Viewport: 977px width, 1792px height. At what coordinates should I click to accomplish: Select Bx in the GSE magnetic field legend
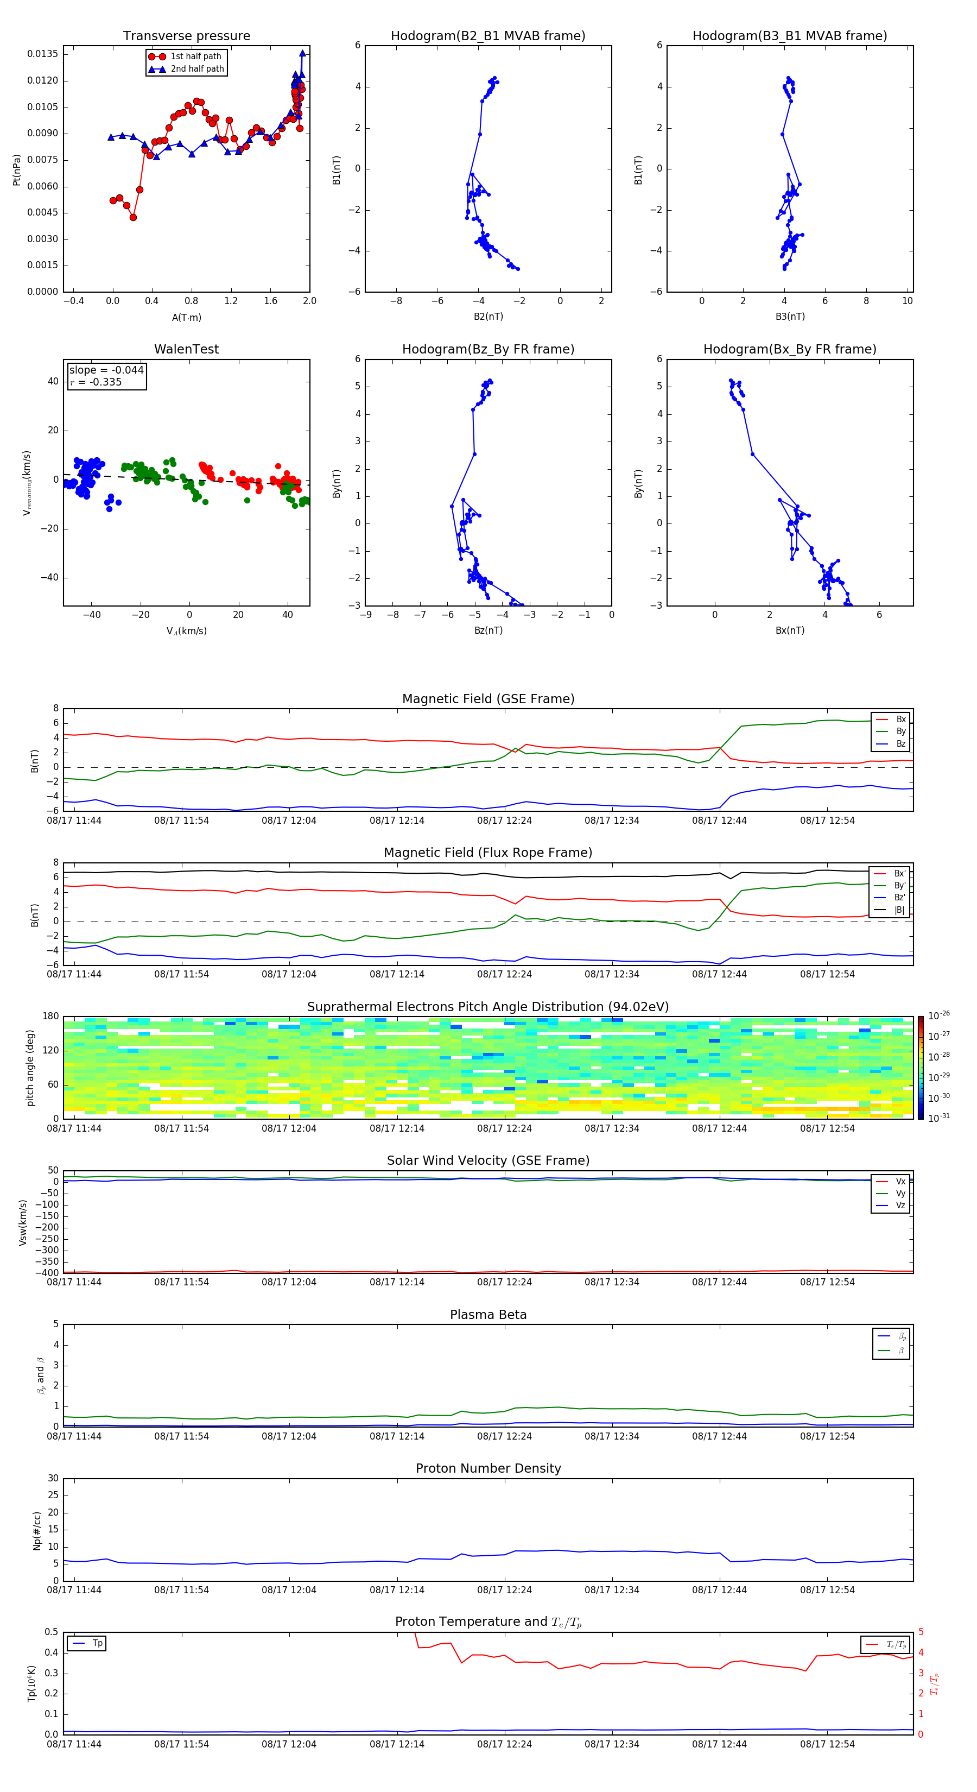pyautogui.click(x=891, y=720)
